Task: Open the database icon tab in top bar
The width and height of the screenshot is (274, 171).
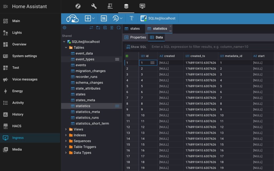Action: point(126,6)
